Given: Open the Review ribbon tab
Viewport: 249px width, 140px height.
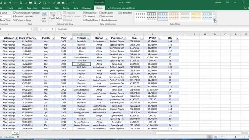Looking at the screenshot, I should 66,8.
